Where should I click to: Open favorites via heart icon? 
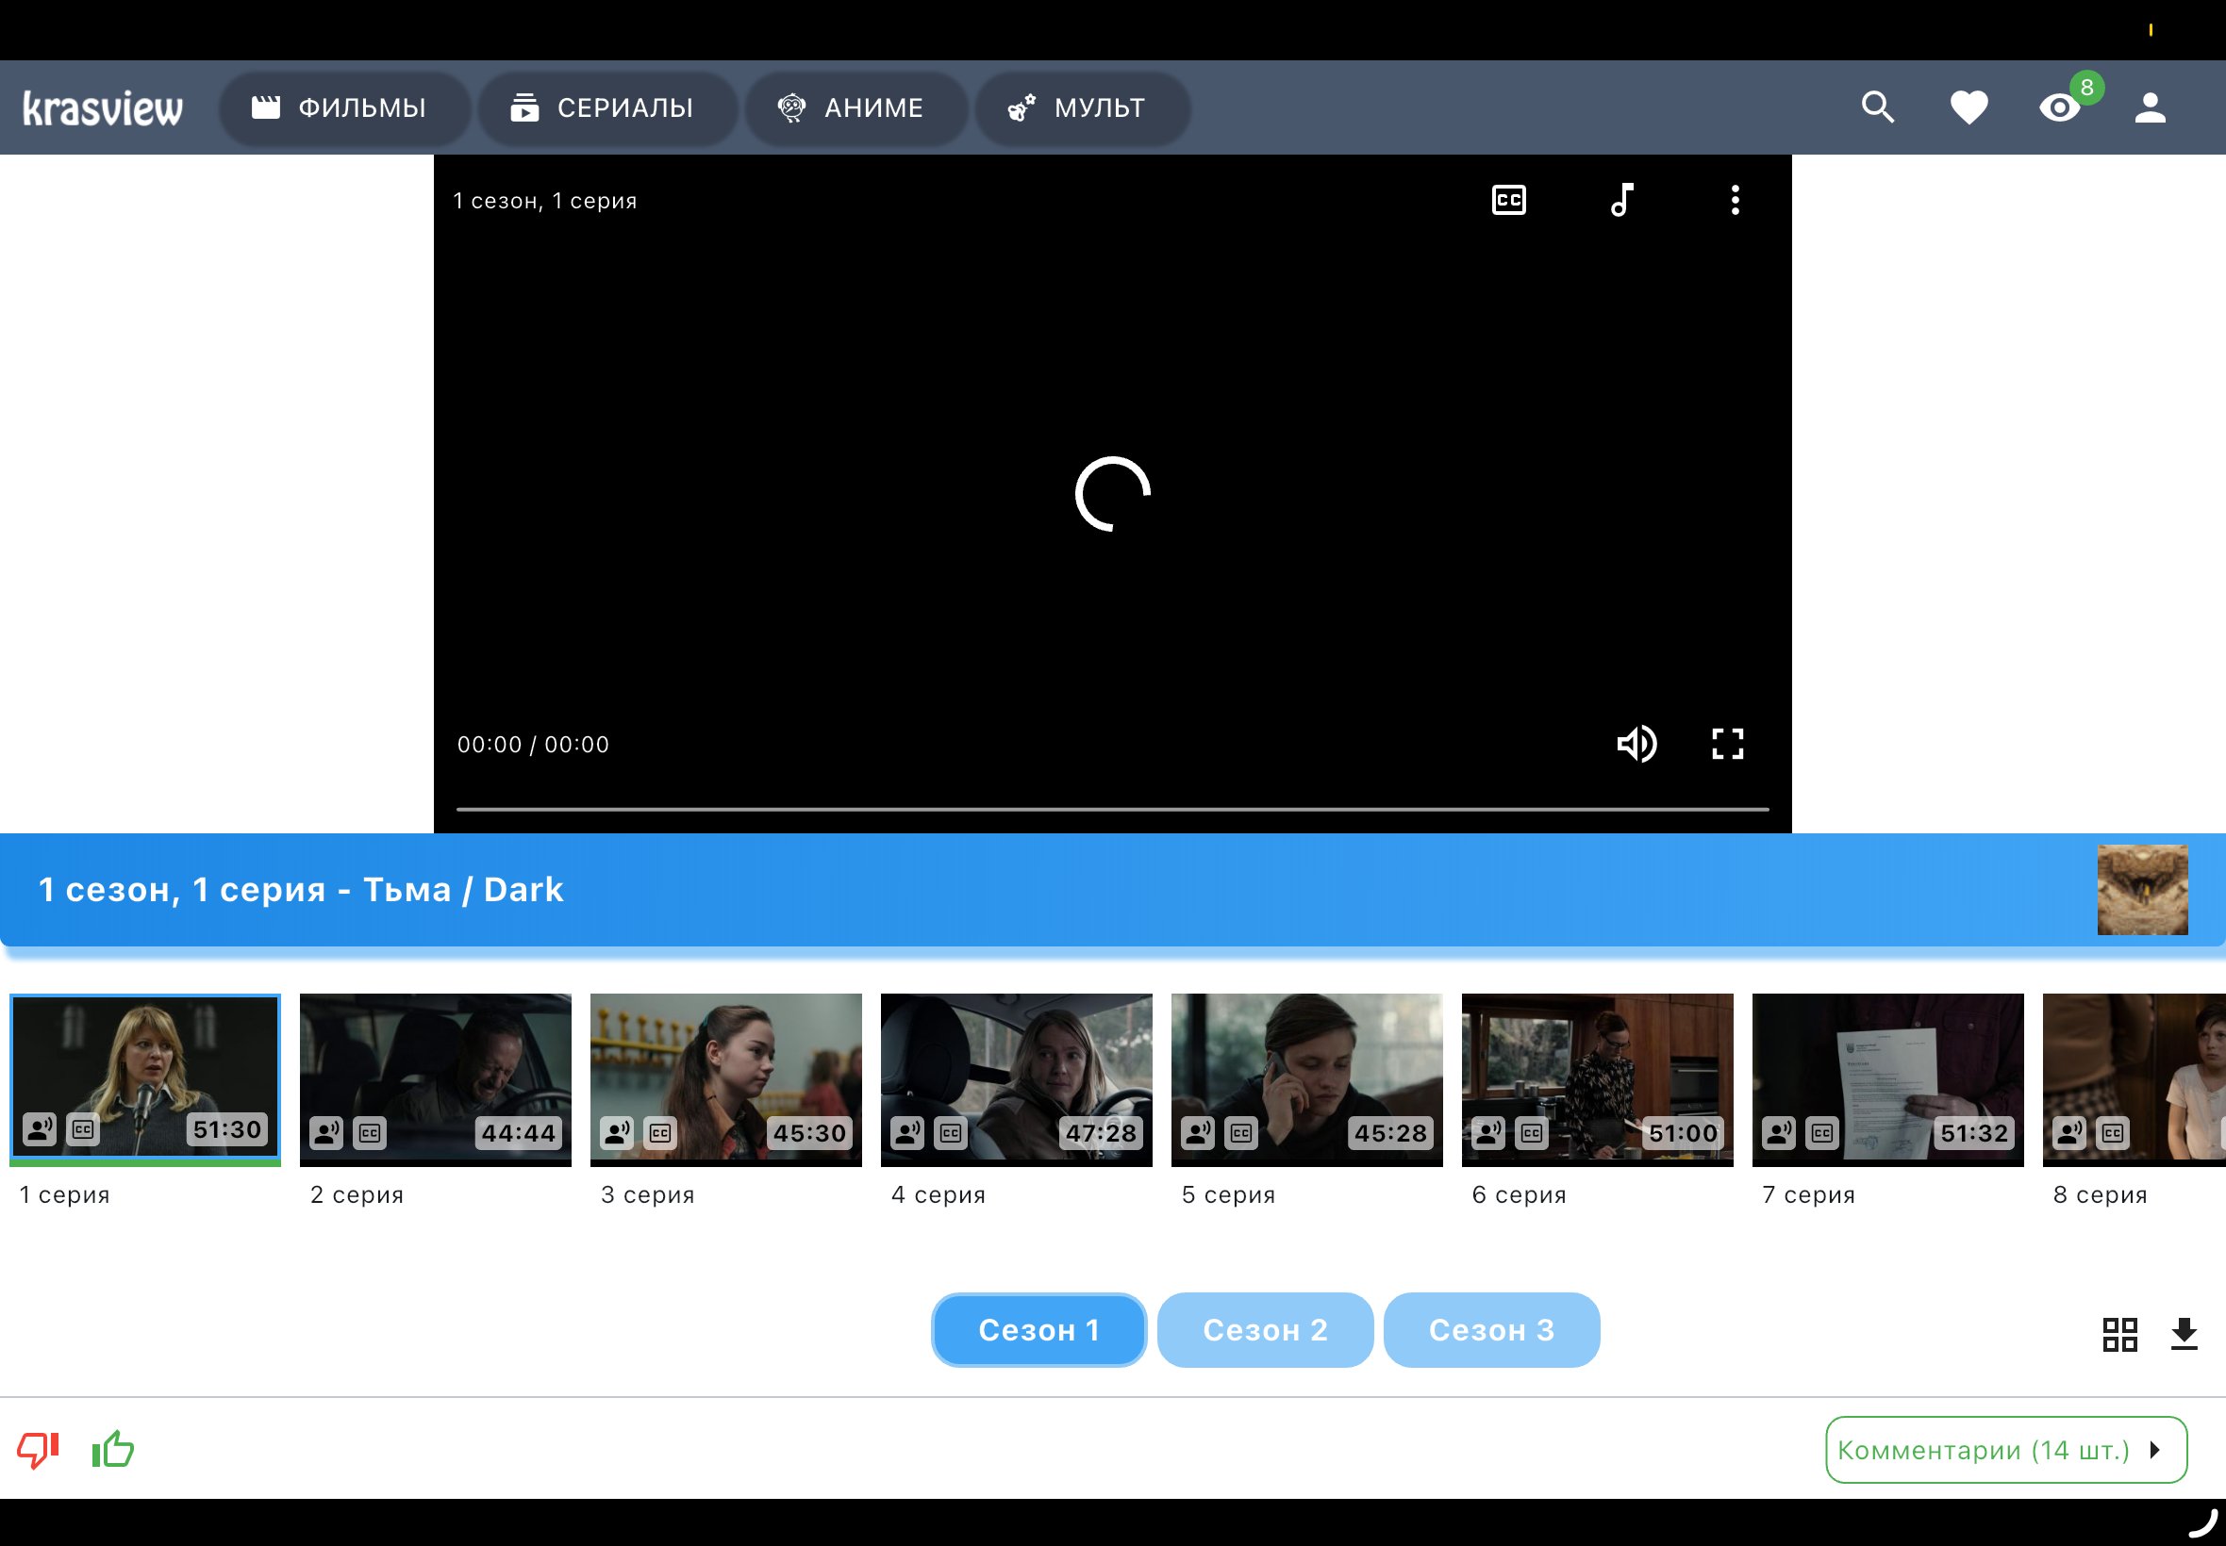1969,107
